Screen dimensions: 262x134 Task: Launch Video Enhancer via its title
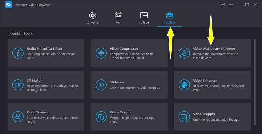205,80
